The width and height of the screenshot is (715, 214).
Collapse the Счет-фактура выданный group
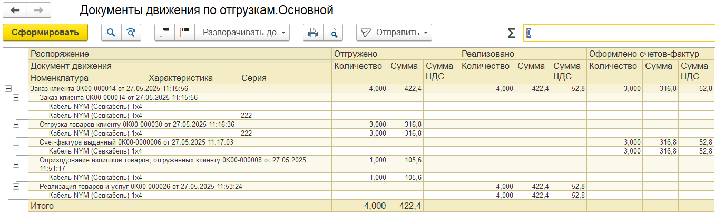pyautogui.click(x=16, y=142)
